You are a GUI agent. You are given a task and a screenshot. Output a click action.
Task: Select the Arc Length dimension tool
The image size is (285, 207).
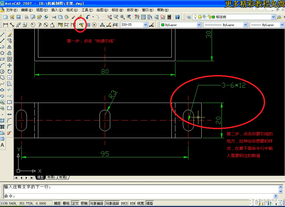(18, 25)
